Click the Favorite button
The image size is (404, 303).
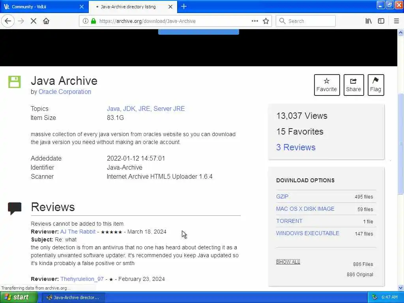(x=327, y=85)
